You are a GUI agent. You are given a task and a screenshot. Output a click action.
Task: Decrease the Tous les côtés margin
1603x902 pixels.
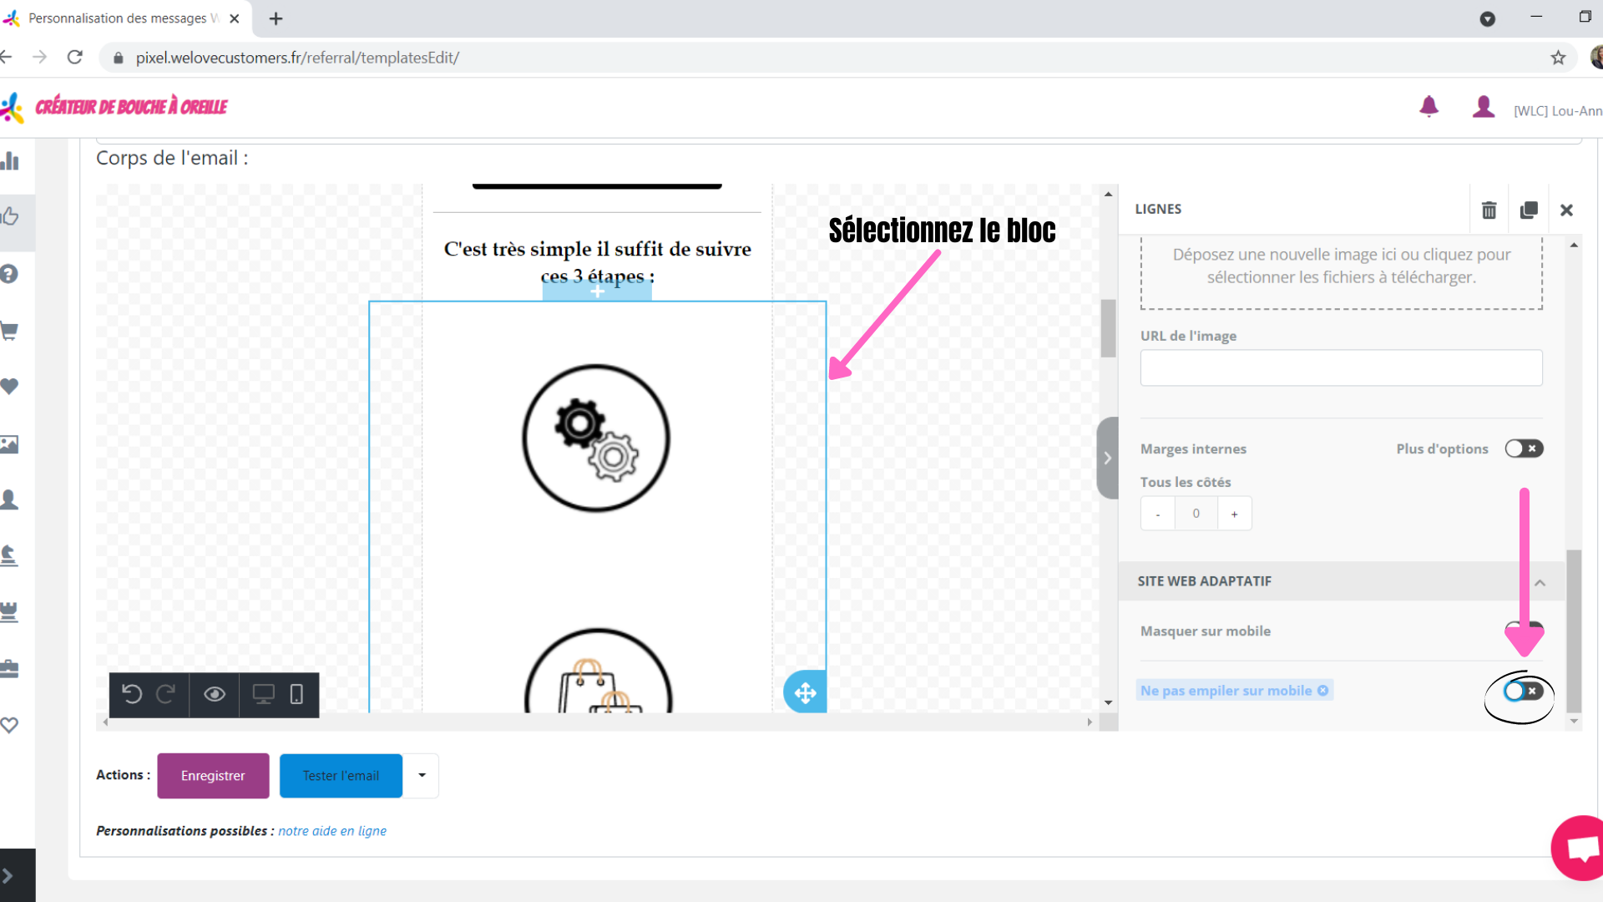click(1157, 514)
